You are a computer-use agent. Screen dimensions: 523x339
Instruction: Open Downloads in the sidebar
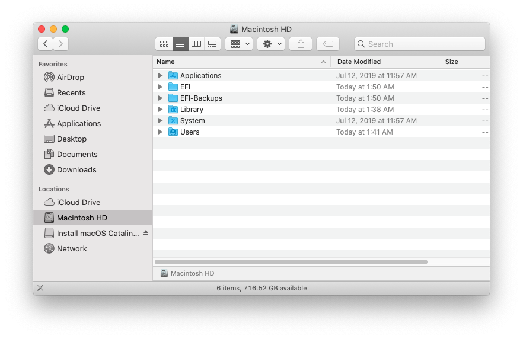[x=93, y=170]
